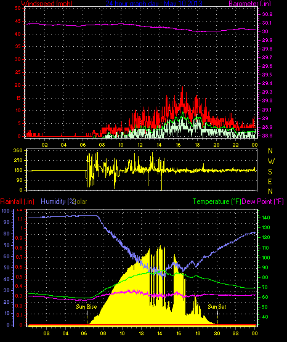
Task: Click "40" on the green temperature axis
Action: click(x=265, y=317)
